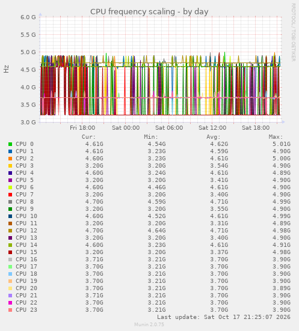Image resolution: width=299 pixels, height=331 pixels.
Task: Click the '3.0 G' y-axis label
Action: [x=28, y=122]
